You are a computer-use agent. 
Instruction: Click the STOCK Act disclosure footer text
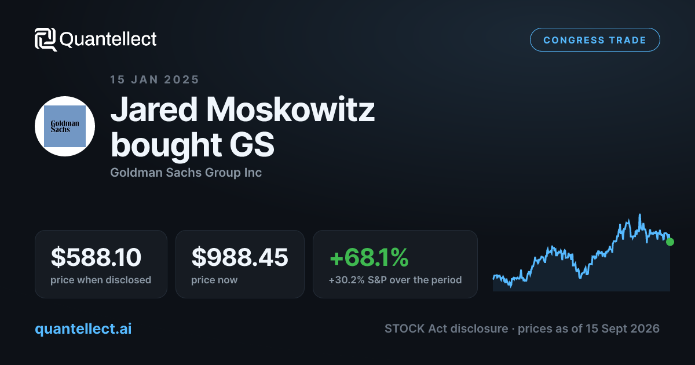(446, 329)
